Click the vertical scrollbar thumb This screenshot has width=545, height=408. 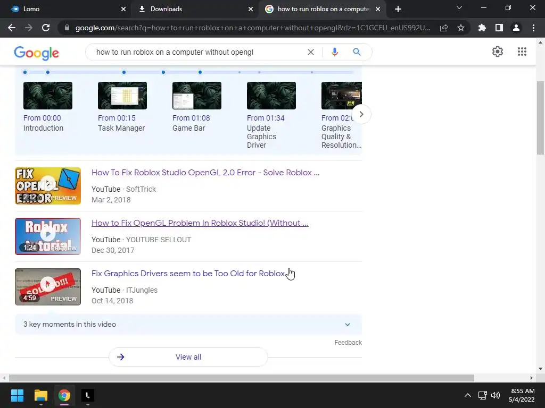[x=540, y=118]
